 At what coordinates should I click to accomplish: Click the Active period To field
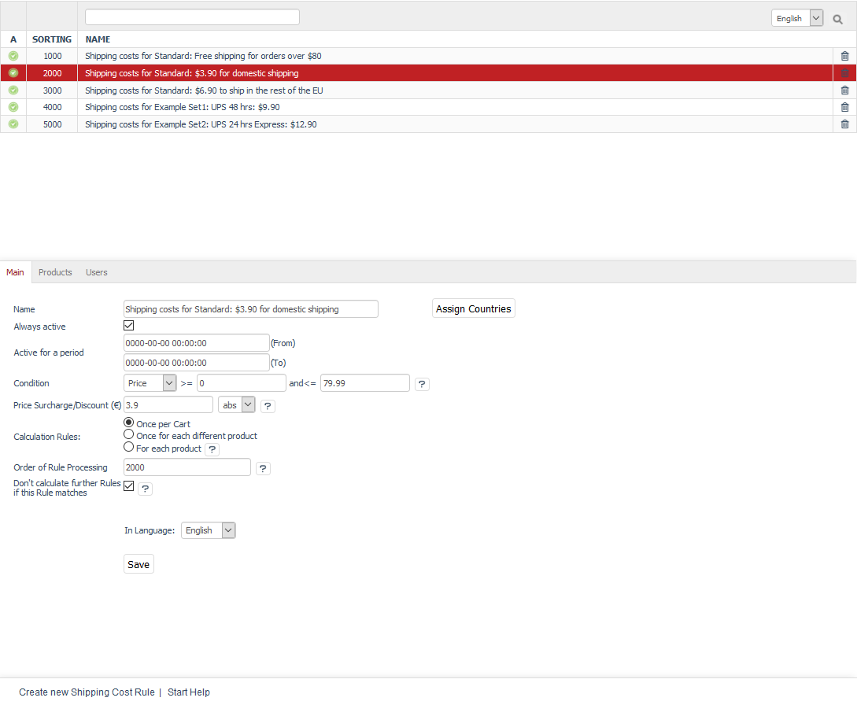[x=197, y=363]
